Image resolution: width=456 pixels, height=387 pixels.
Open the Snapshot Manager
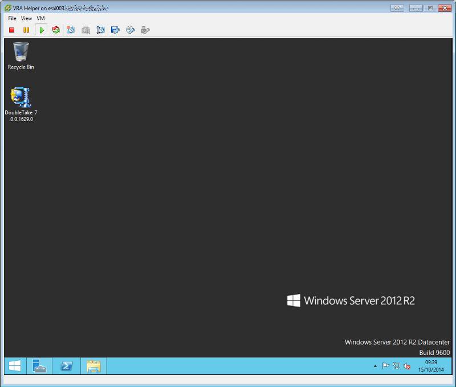101,30
